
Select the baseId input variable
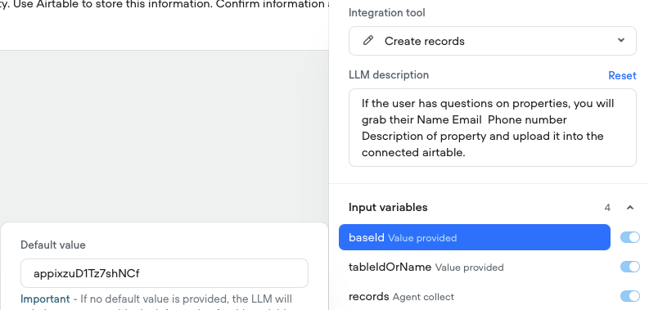(x=475, y=237)
